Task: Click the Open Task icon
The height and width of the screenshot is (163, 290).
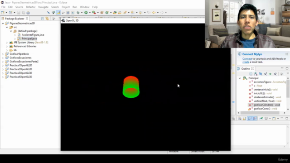Action: [x=120, y=13]
